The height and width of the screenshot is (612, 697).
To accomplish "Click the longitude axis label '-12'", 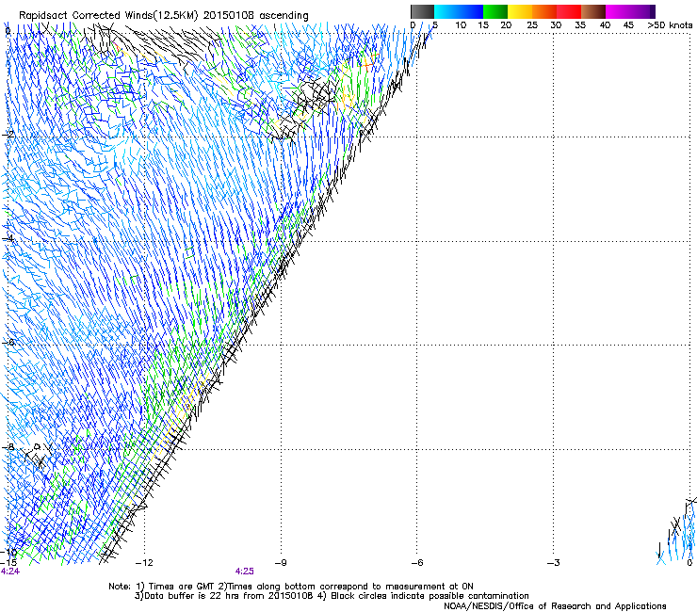I will 143,563.
